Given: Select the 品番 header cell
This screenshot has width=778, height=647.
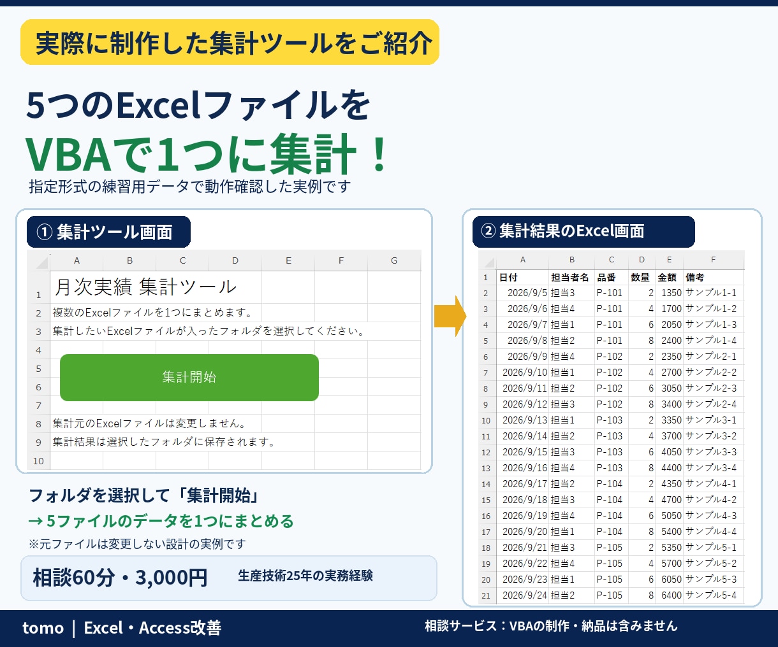Looking at the screenshot, I should tap(612, 277).
